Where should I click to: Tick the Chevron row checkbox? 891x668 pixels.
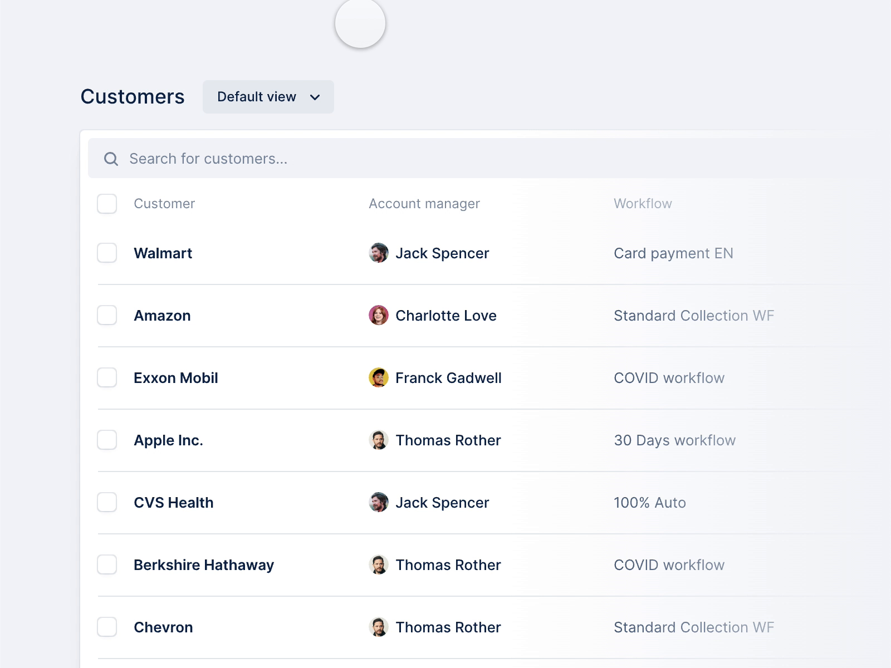point(107,627)
